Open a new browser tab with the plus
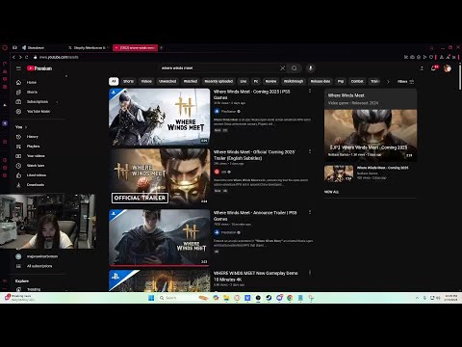This screenshot has height=347, width=462. 162,47
